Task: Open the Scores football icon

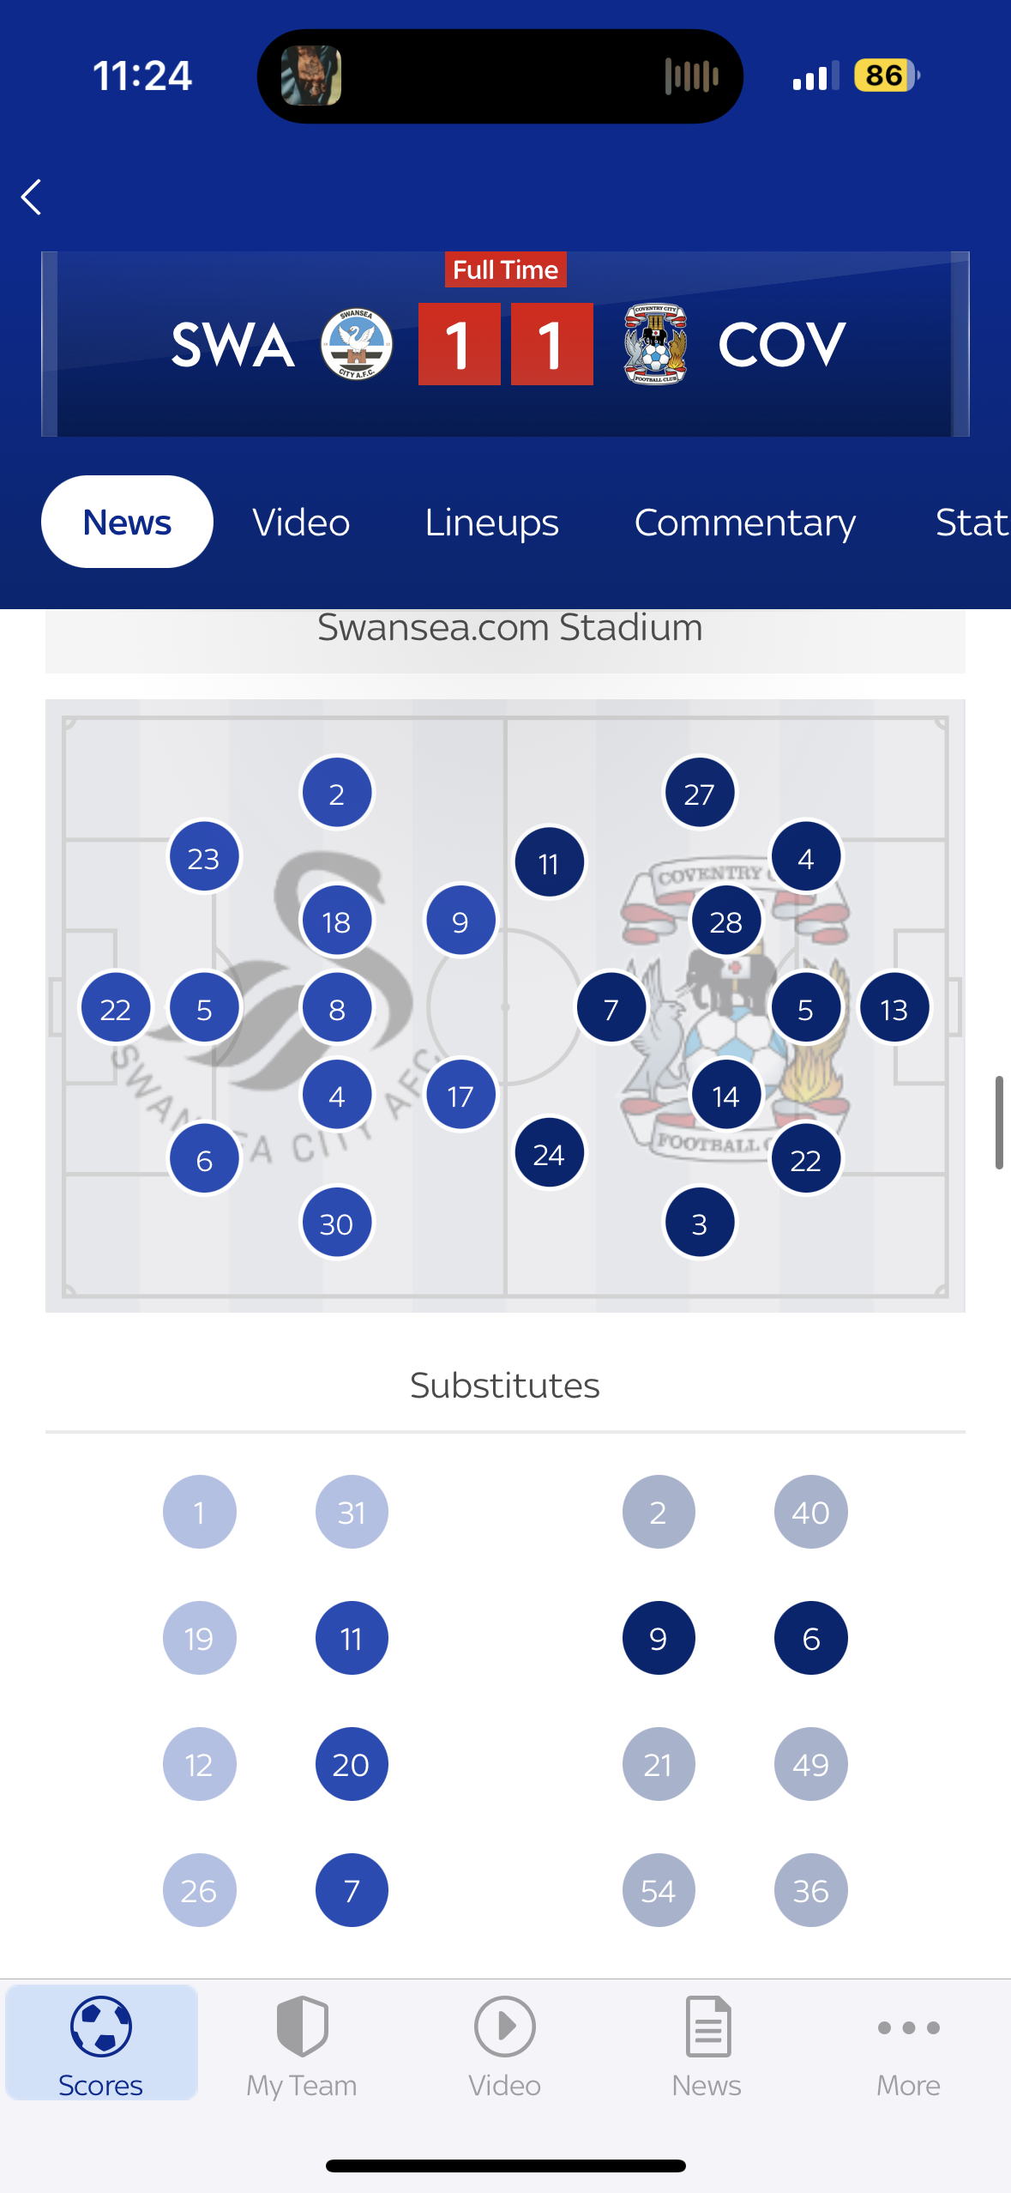Action: 101,2027
